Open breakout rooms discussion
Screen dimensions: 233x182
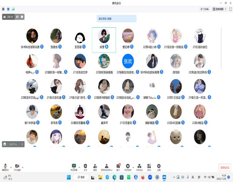coord(139,167)
